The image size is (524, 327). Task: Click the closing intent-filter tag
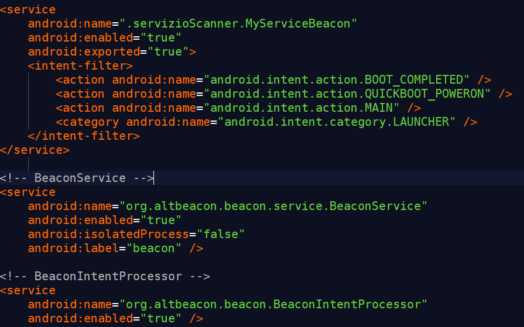84,136
